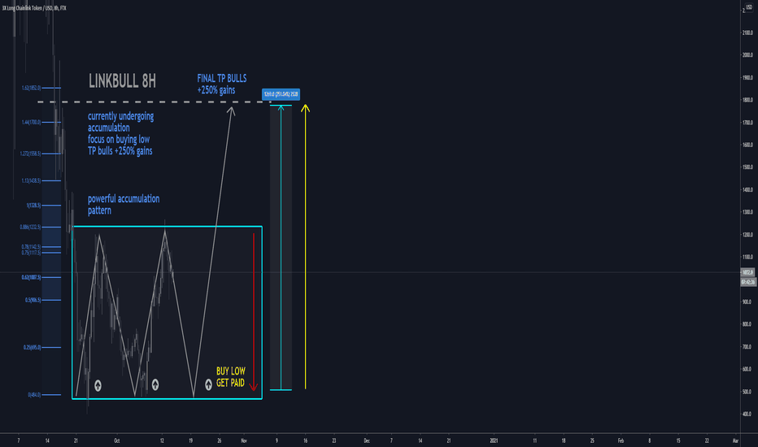The image size is (758, 447).
Task: Click the 'Dec' label on the time axis
Action: 367,440
